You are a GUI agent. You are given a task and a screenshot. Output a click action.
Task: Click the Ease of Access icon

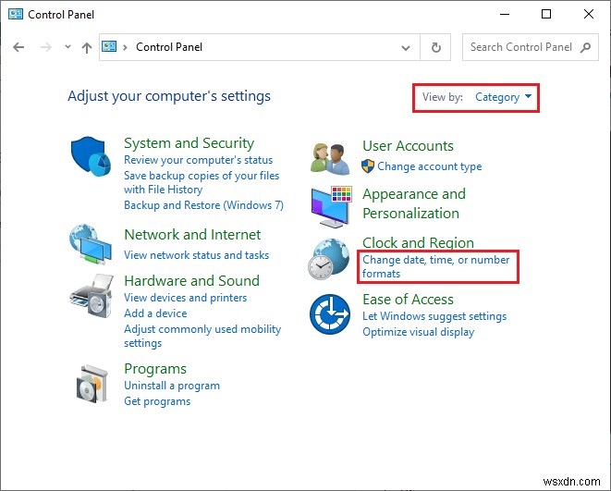click(x=330, y=316)
